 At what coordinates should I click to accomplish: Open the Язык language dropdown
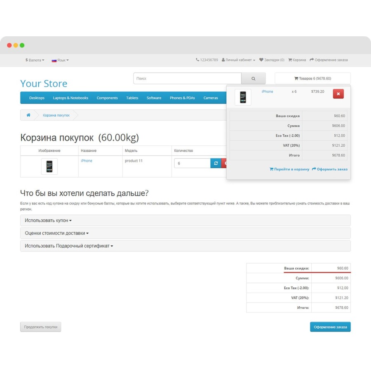(60, 60)
